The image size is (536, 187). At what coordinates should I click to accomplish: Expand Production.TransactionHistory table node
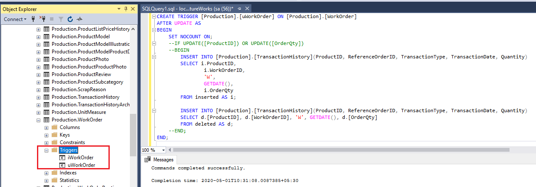click(x=38, y=97)
